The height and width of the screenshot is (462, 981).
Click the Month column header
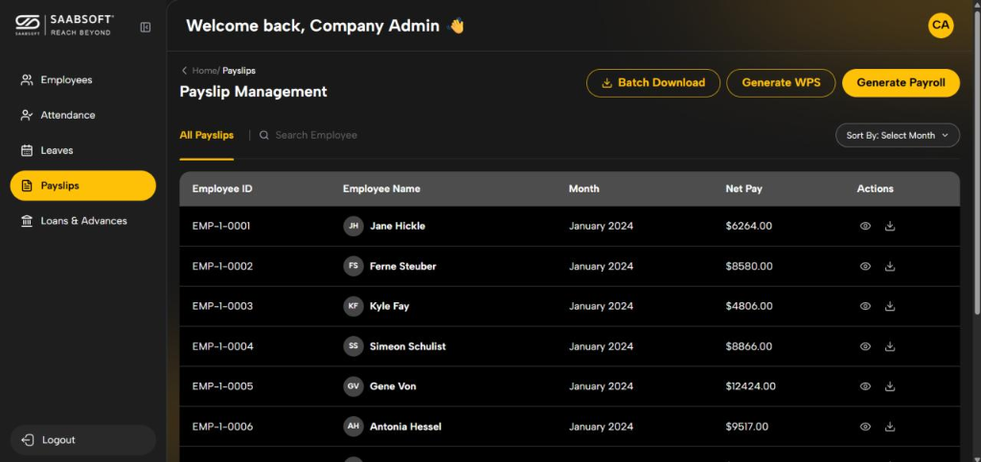pos(583,188)
